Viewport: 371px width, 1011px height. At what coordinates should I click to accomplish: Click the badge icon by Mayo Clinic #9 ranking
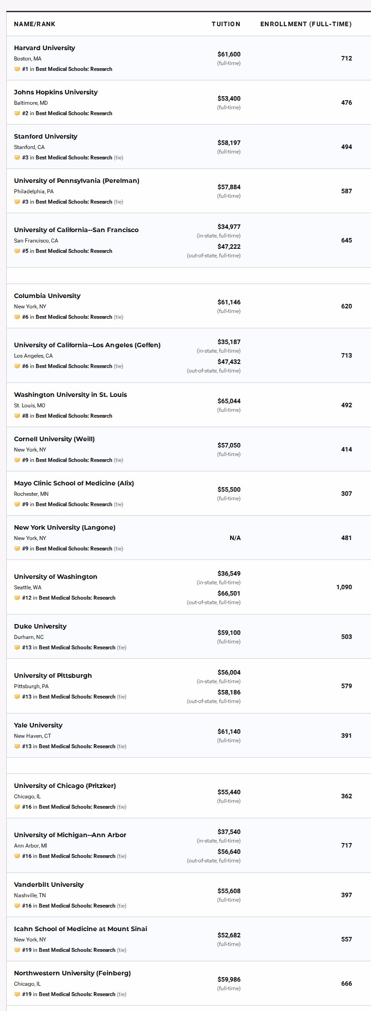[x=17, y=504]
